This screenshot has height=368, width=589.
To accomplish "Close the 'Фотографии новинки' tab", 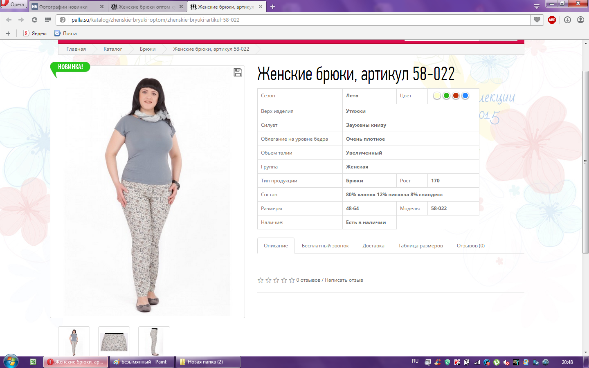I will coord(102,7).
